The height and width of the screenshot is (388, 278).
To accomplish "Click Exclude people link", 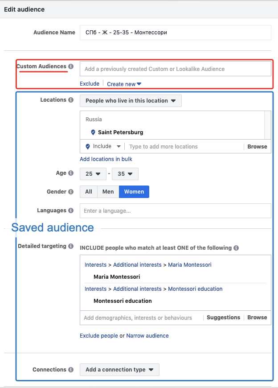I will point(98,336).
